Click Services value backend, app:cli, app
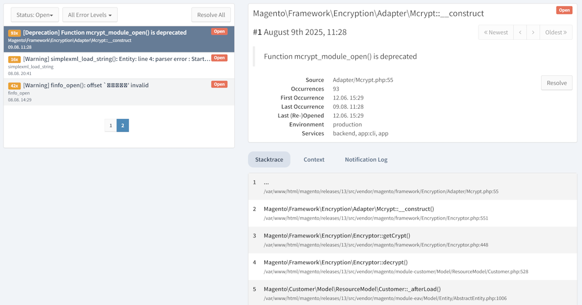The height and width of the screenshot is (305, 582). 361,133
